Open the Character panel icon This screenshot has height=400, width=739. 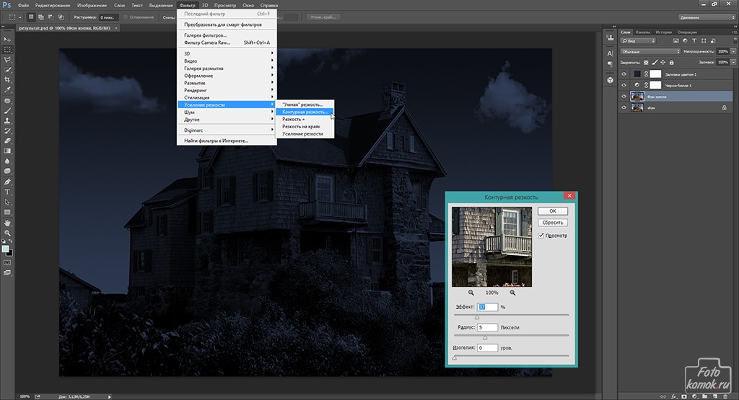coord(611,53)
